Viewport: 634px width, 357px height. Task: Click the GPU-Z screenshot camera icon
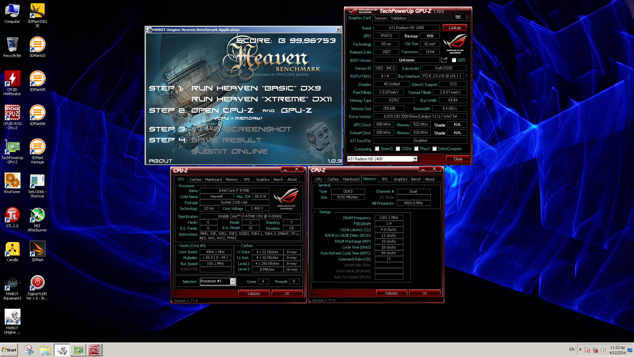(x=458, y=17)
